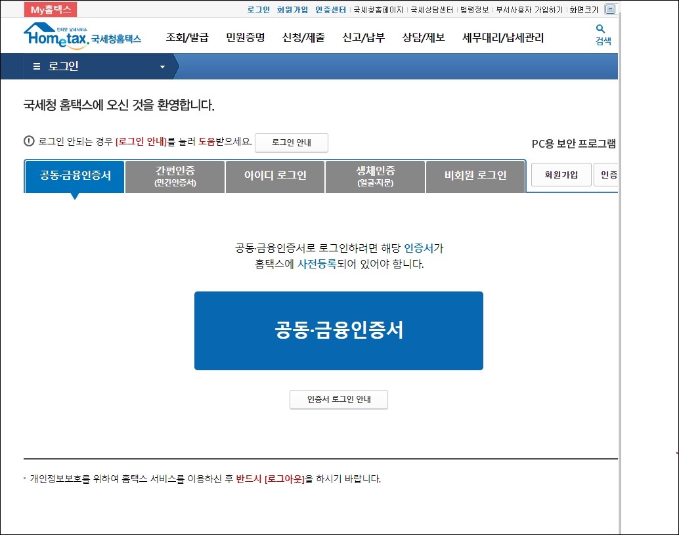679x535 pixels.
Task: Click the screen size minus icon
Action: [610, 9]
